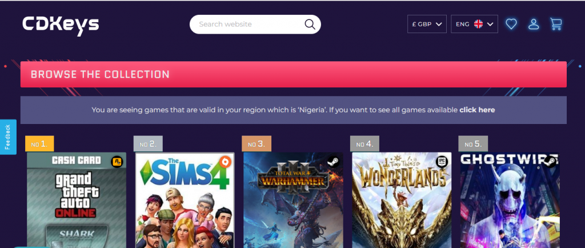Click Epic Games badge on Wonderlands
The image size is (585, 248).
(x=442, y=162)
